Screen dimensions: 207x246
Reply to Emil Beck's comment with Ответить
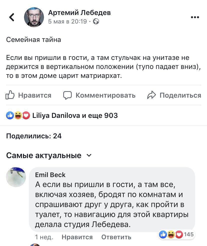coord(116,237)
